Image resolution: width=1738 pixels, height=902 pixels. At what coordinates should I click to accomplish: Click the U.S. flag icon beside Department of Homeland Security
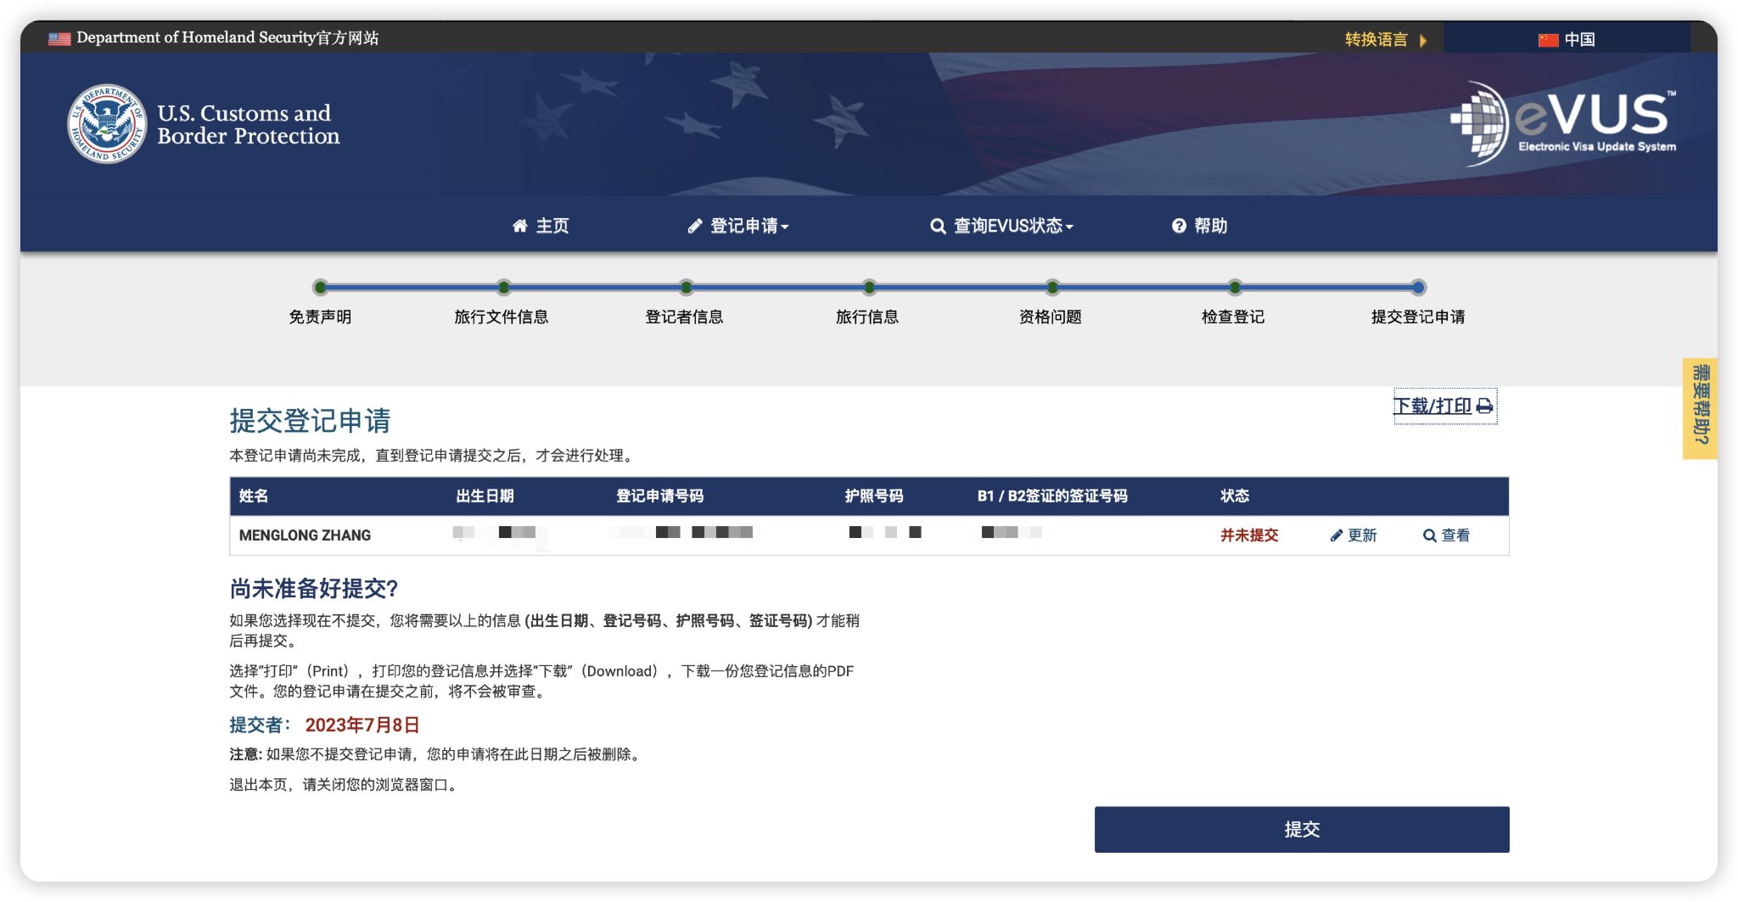pyautogui.click(x=59, y=37)
